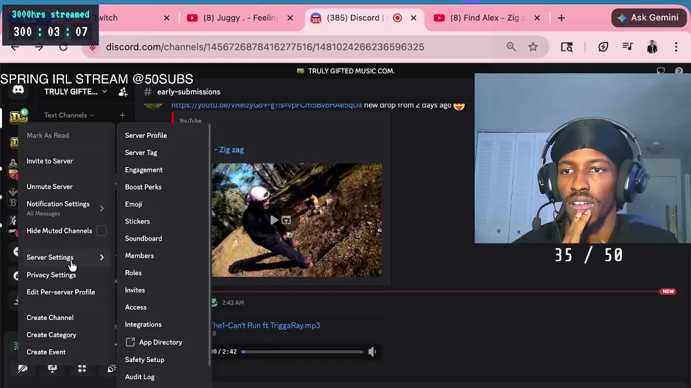Go forward with the browser forward arrow
The width and height of the screenshot is (691, 388).
(39, 47)
